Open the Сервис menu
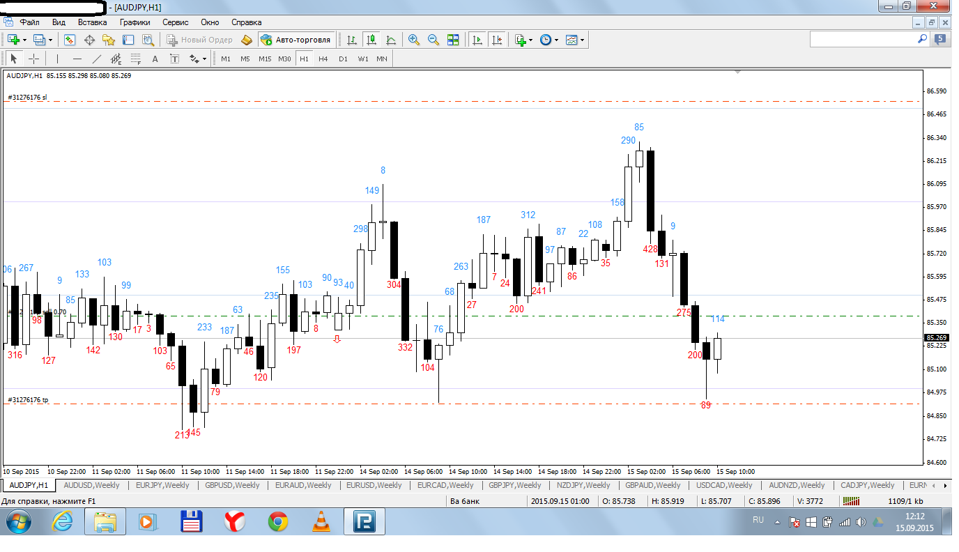 click(176, 22)
